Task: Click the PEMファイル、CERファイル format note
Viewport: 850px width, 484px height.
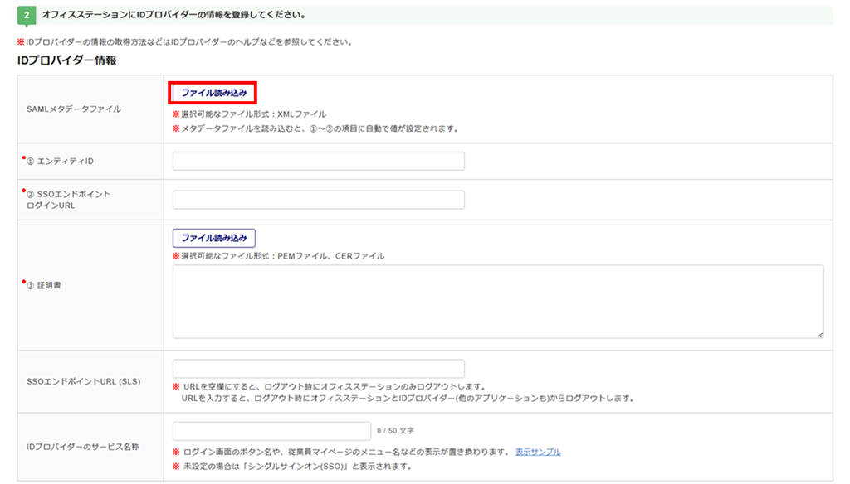Action: point(279,256)
